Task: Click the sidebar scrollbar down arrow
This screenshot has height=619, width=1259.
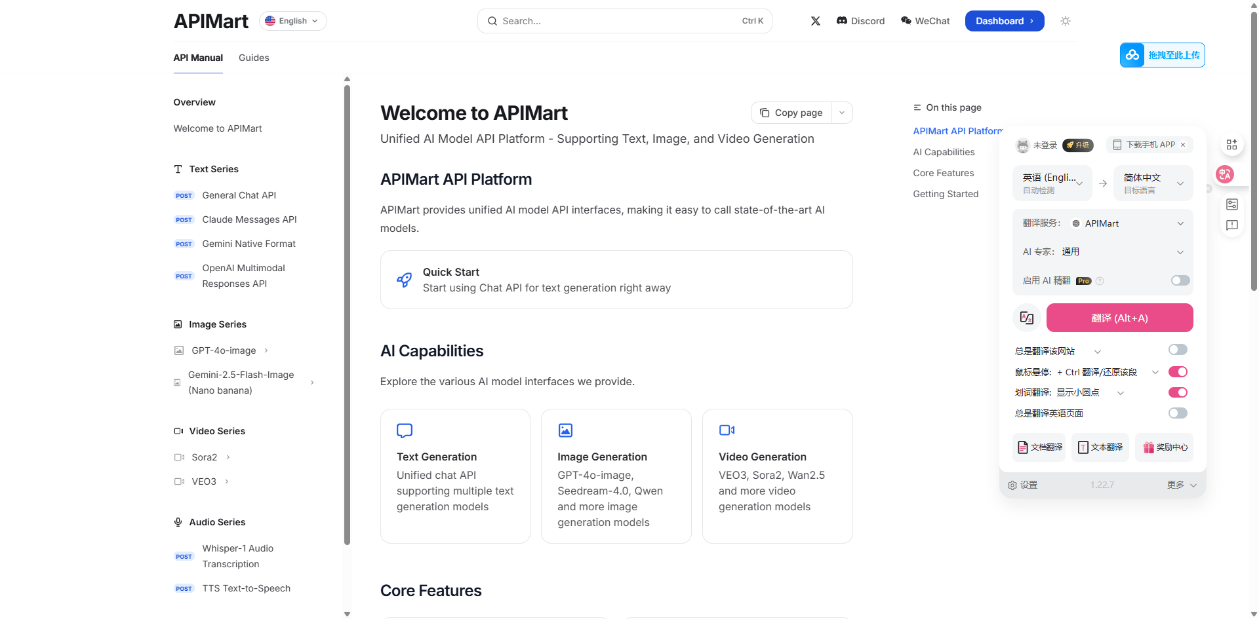Action: coord(347,614)
